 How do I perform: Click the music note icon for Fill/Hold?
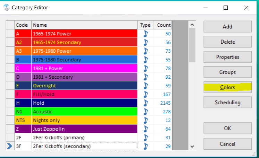point(145,94)
